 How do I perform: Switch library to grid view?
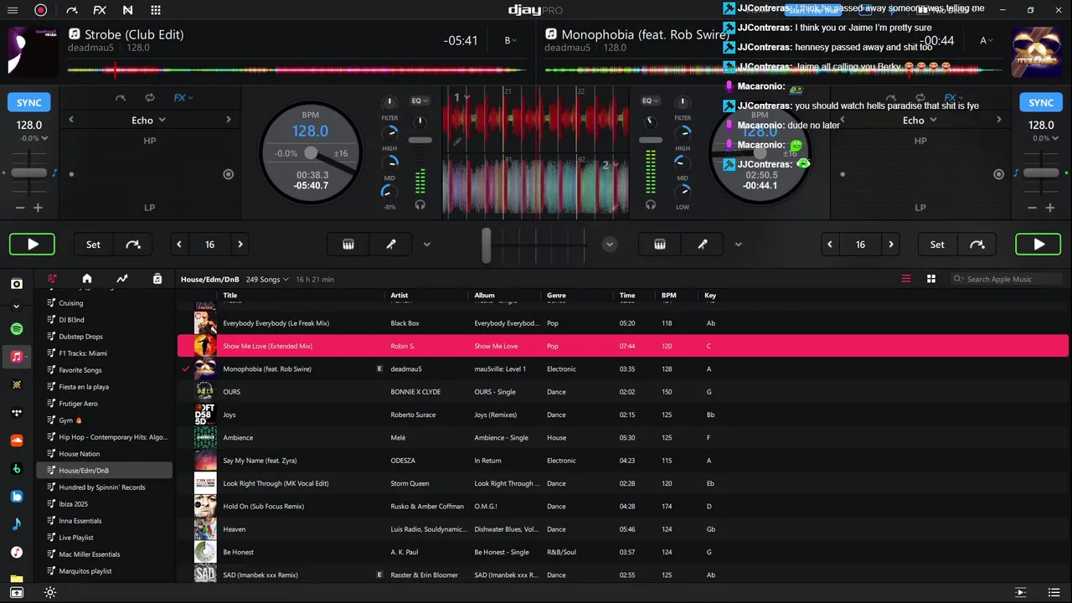tap(930, 279)
